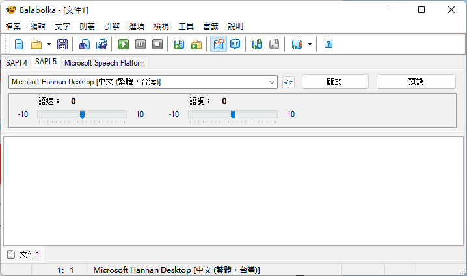This screenshot has height=276, width=467.
Task: Increase font size with book plus icon
Action: coord(257,44)
